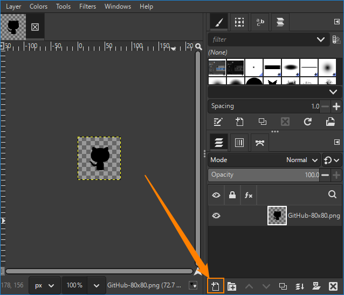344x295 pixels.
Task: Toggle the Quick Mask button
Action: coord(2,271)
